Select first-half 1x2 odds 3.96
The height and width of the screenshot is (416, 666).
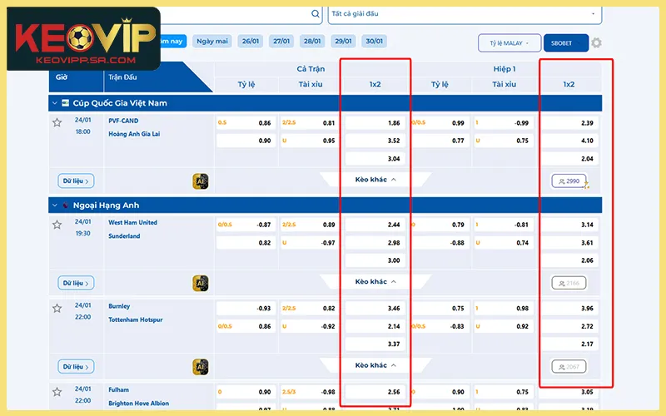tap(569, 308)
